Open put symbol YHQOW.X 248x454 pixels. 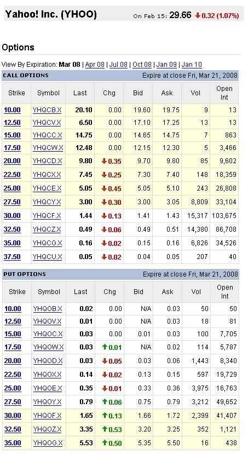pyautogui.click(x=48, y=347)
